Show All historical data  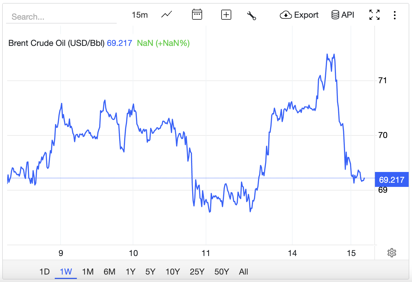(243, 272)
